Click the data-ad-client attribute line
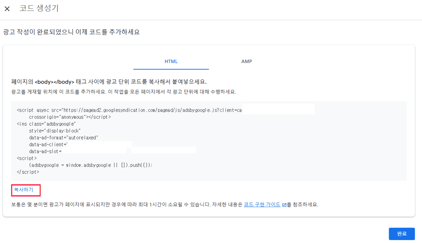The width and height of the screenshot is (422, 243). [49, 145]
